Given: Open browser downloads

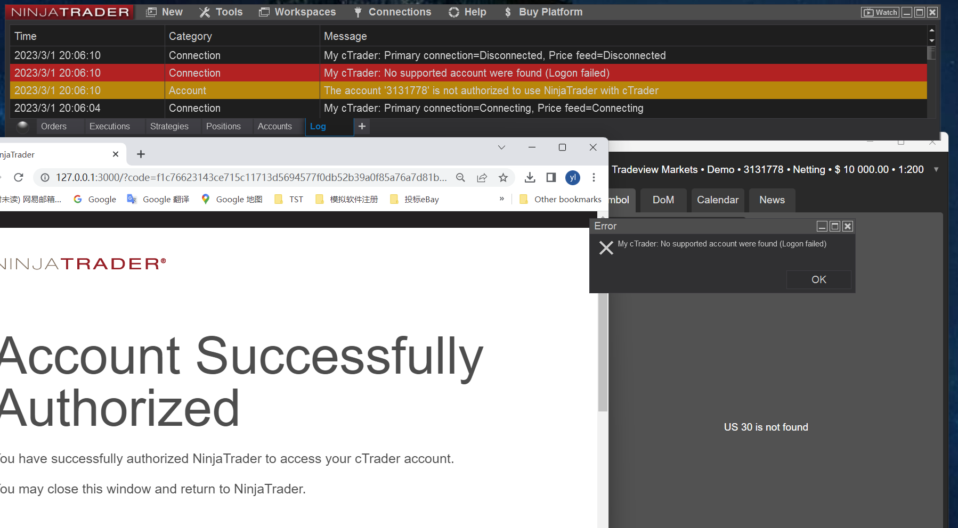Looking at the screenshot, I should tap(530, 178).
